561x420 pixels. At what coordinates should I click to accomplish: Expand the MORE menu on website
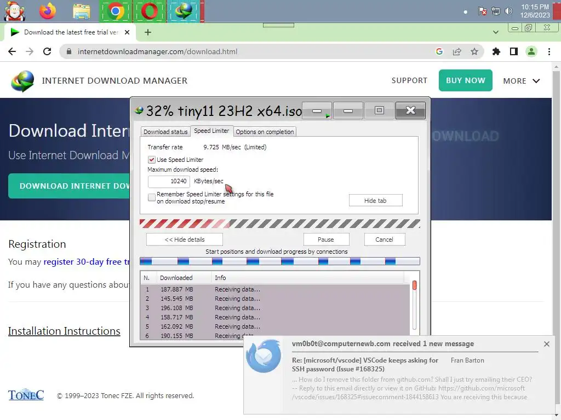click(522, 81)
